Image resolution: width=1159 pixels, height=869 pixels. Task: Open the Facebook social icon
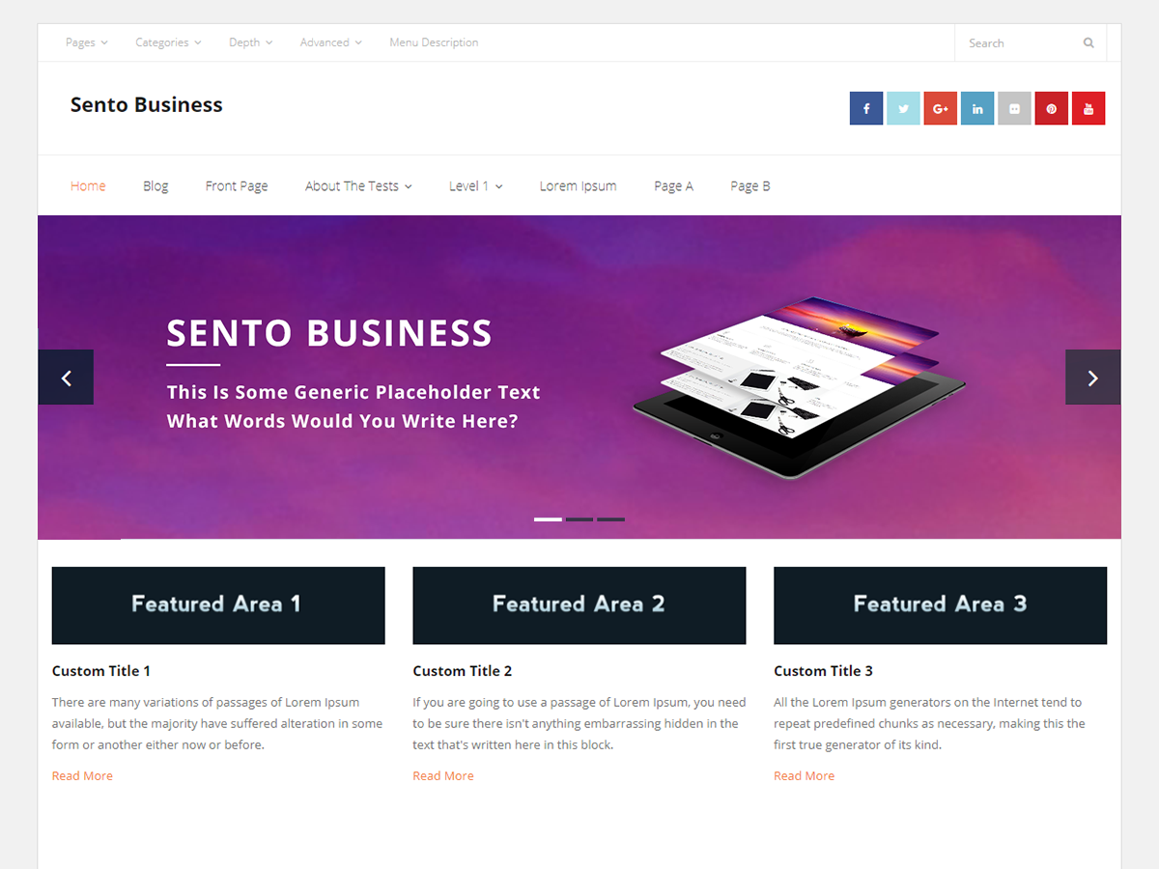(x=866, y=108)
